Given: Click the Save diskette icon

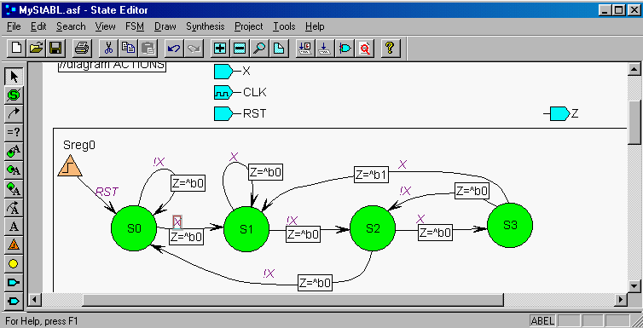Looking at the screenshot, I should (55, 49).
